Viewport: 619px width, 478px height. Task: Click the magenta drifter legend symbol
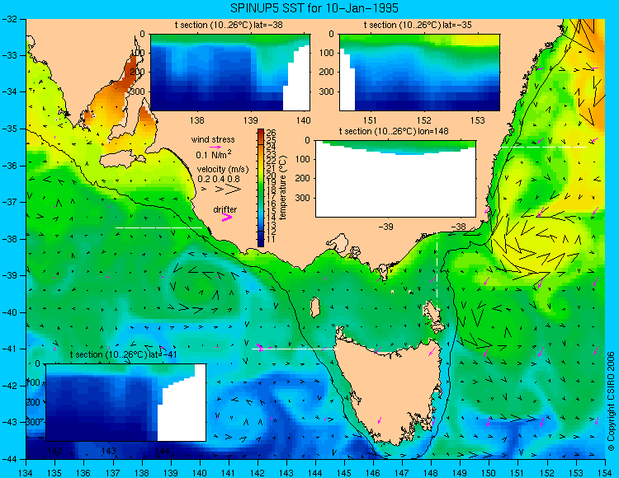[x=227, y=217]
